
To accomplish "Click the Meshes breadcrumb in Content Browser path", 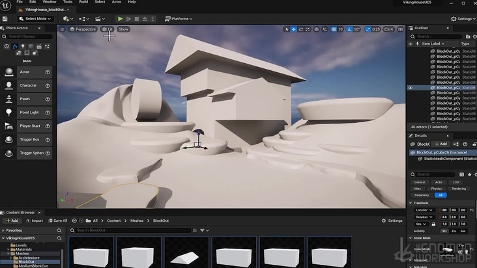I will (137, 221).
